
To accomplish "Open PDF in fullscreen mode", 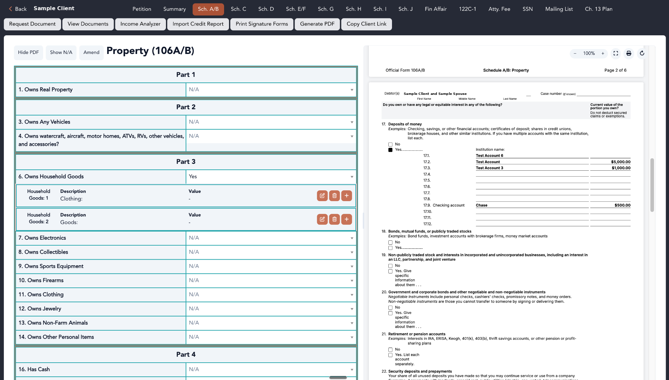I will (616, 53).
